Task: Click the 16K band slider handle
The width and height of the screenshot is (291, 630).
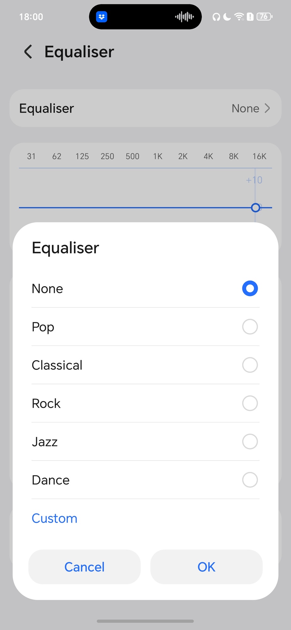Action: tap(255, 208)
